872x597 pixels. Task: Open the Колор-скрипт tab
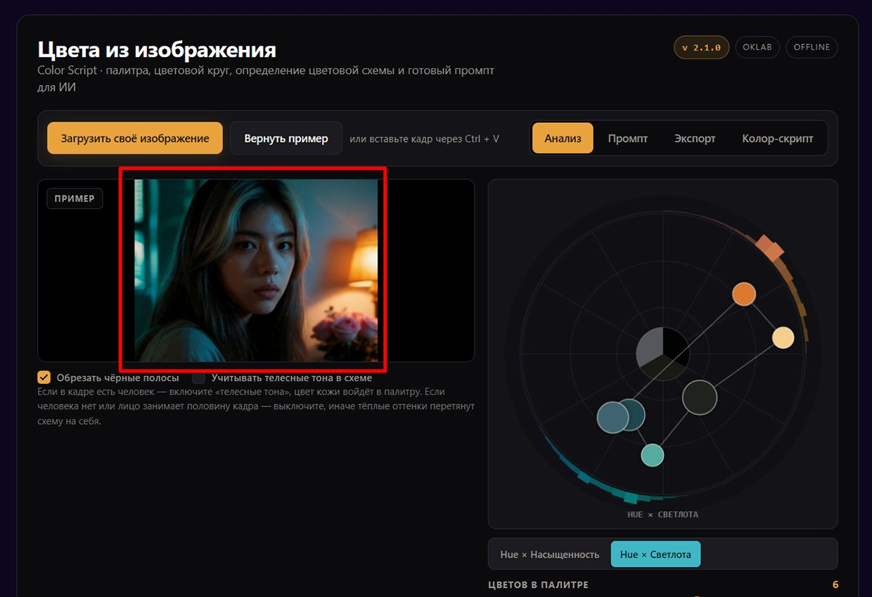778,138
